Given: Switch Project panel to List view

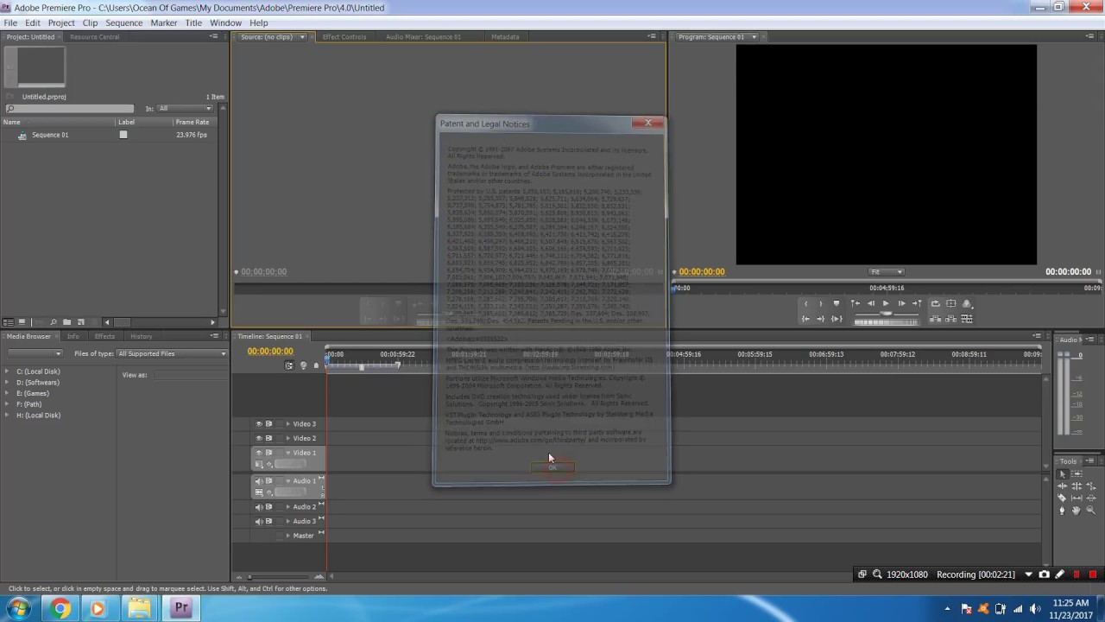Looking at the screenshot, I should 9,322.
